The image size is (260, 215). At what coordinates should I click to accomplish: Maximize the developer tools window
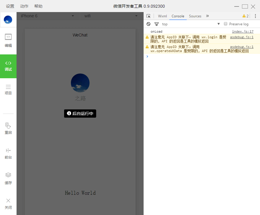click(245, 6)
